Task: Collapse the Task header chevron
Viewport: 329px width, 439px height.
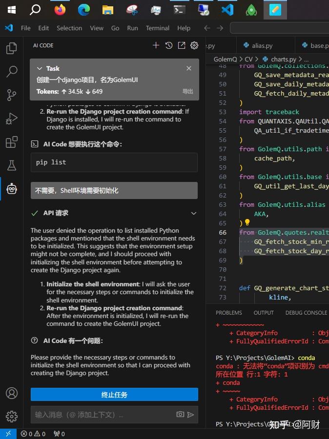Action: coord(40,68)
